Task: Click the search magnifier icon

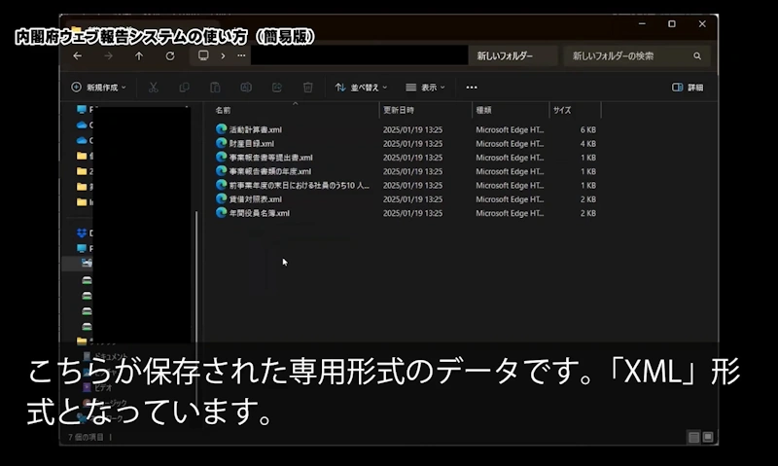Action: (697, 56)
